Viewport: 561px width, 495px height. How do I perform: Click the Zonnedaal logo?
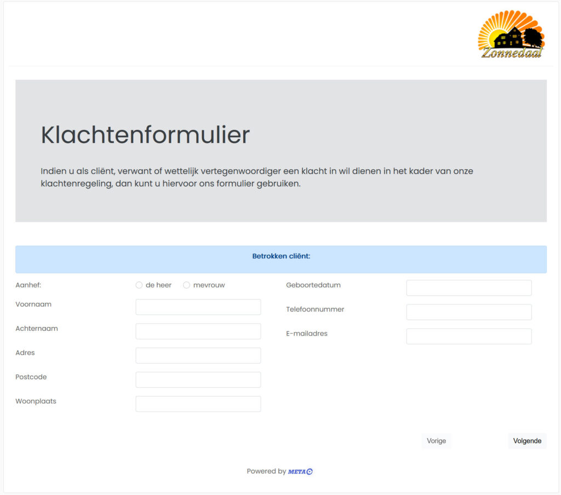pyautogui.click(x=511, y=34)
